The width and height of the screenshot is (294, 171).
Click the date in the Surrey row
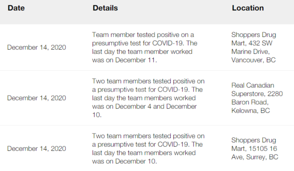37,148
